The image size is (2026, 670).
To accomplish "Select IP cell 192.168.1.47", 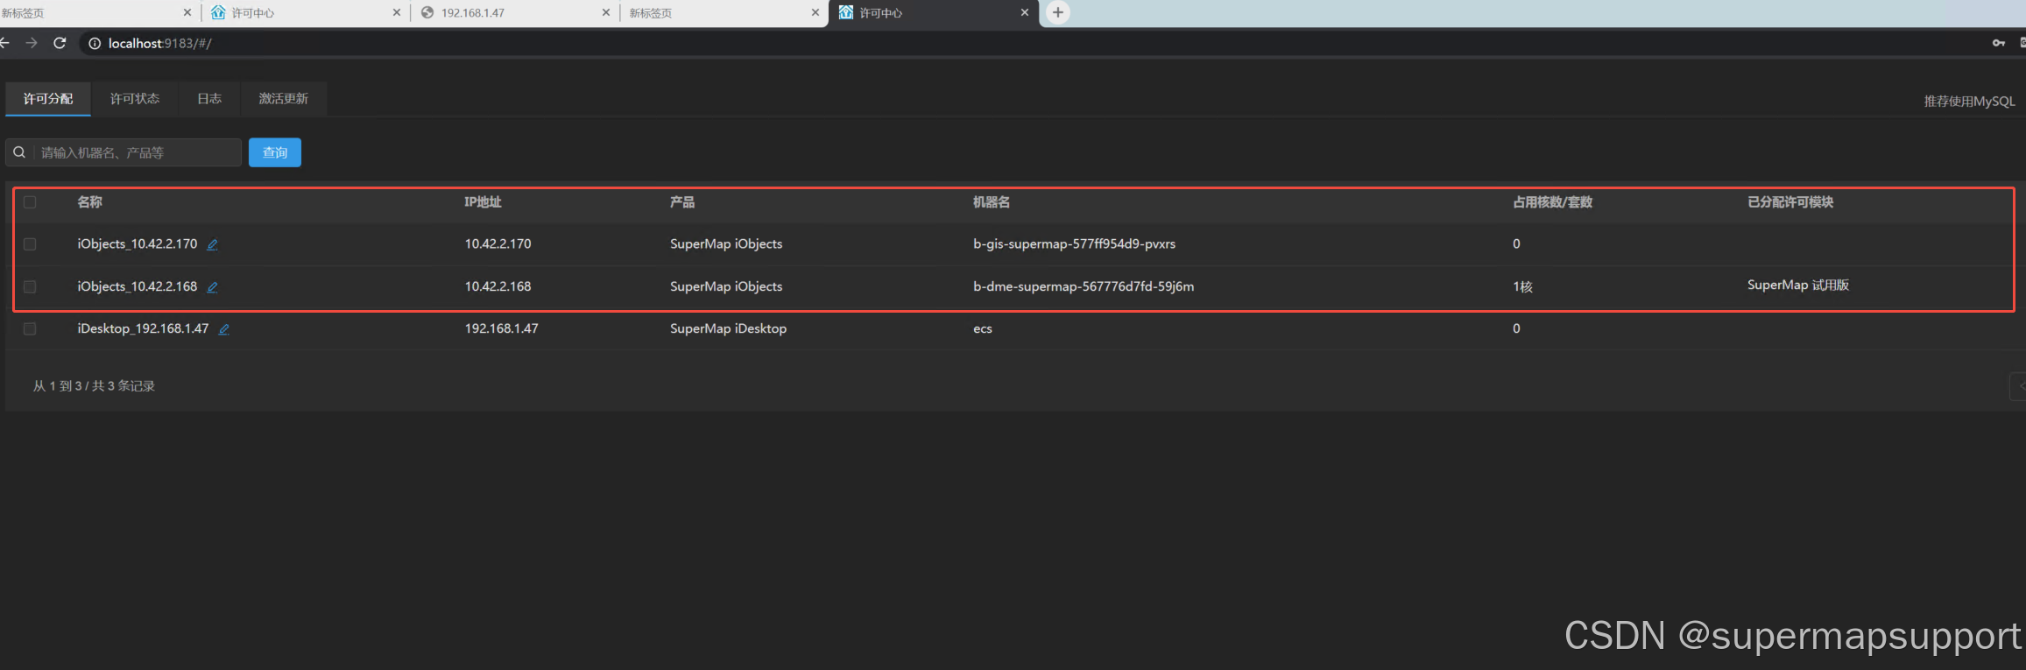I will click(501, 328).
